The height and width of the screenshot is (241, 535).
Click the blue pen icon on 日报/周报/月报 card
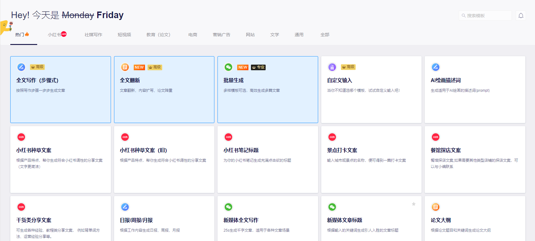click(x=125, y=207)
